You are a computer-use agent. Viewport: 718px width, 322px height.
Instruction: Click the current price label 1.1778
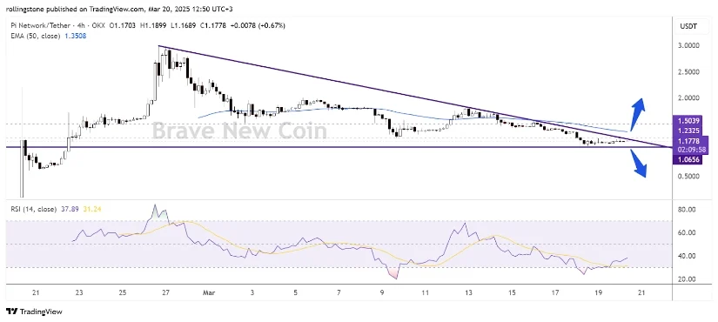[688, 142]
